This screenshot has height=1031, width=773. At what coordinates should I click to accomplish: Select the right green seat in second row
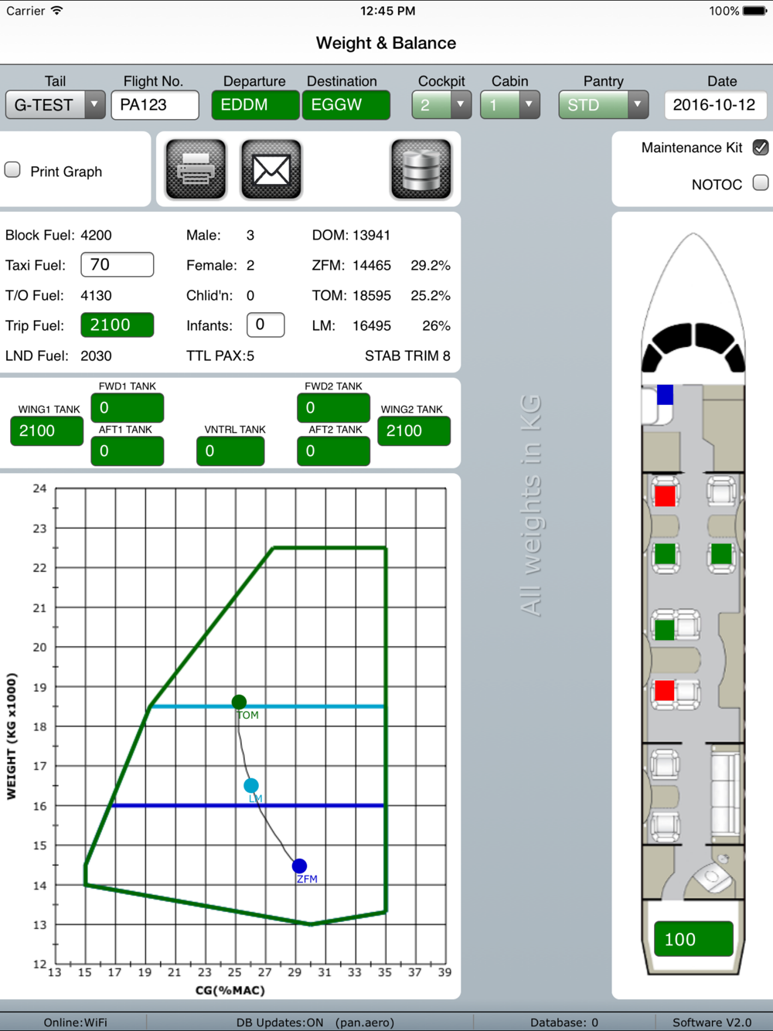click(721, 555)
